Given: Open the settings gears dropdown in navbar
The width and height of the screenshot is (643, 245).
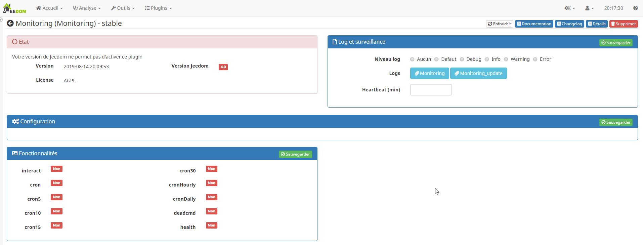Looking at the screenshot, I should pyautogui.click(x=570, y=8).
